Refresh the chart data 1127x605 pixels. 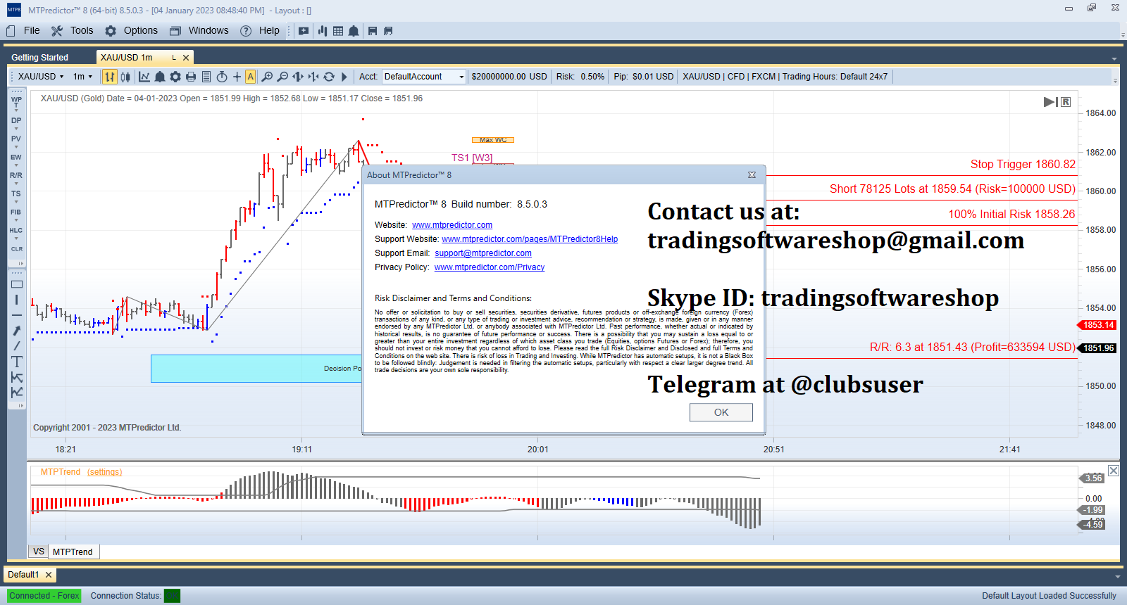329,77
